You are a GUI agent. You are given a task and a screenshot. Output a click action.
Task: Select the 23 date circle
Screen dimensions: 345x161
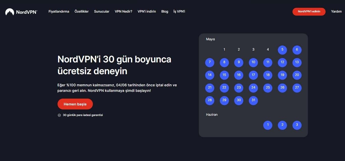click(239, 88)
